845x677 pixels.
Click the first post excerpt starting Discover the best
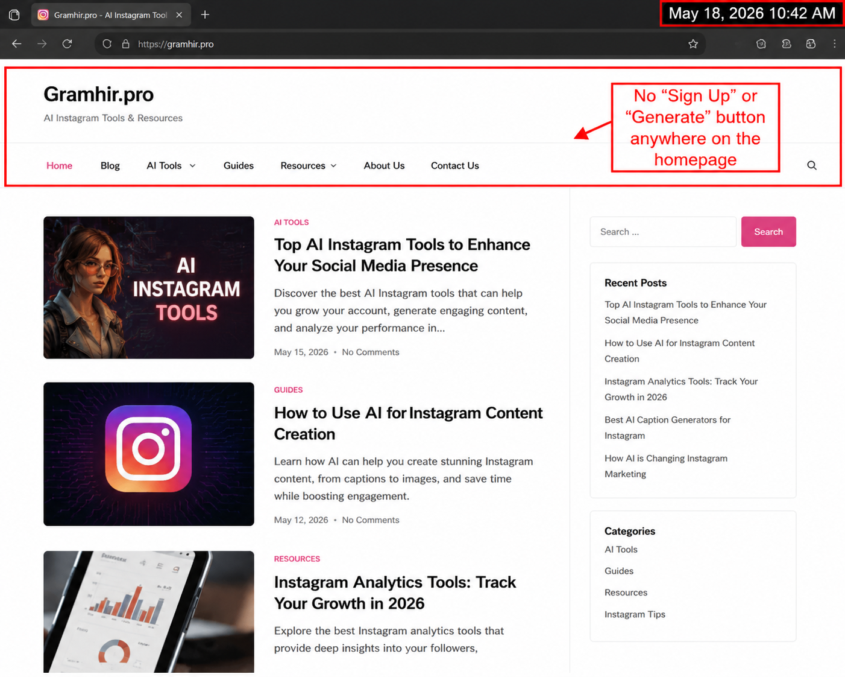pos(401,311)
